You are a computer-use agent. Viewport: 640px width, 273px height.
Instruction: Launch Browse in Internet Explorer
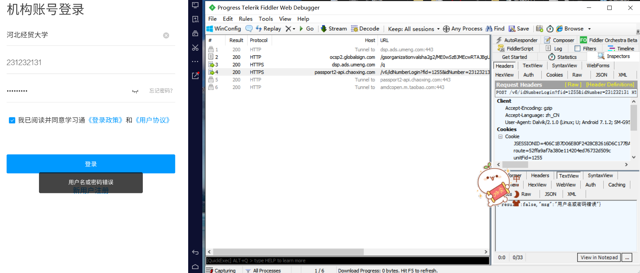[x=570, y=29]
